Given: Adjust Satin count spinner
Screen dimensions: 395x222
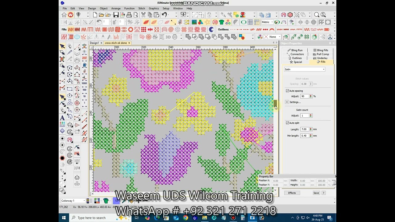Looking at the screenshot, I should [x=311, y=116].
